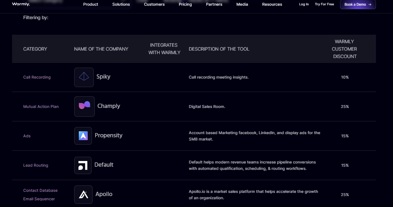Select the Contact Database category link
Image resolution: width=393 pixels, height=207 pixels.
(x=40, y=190)
